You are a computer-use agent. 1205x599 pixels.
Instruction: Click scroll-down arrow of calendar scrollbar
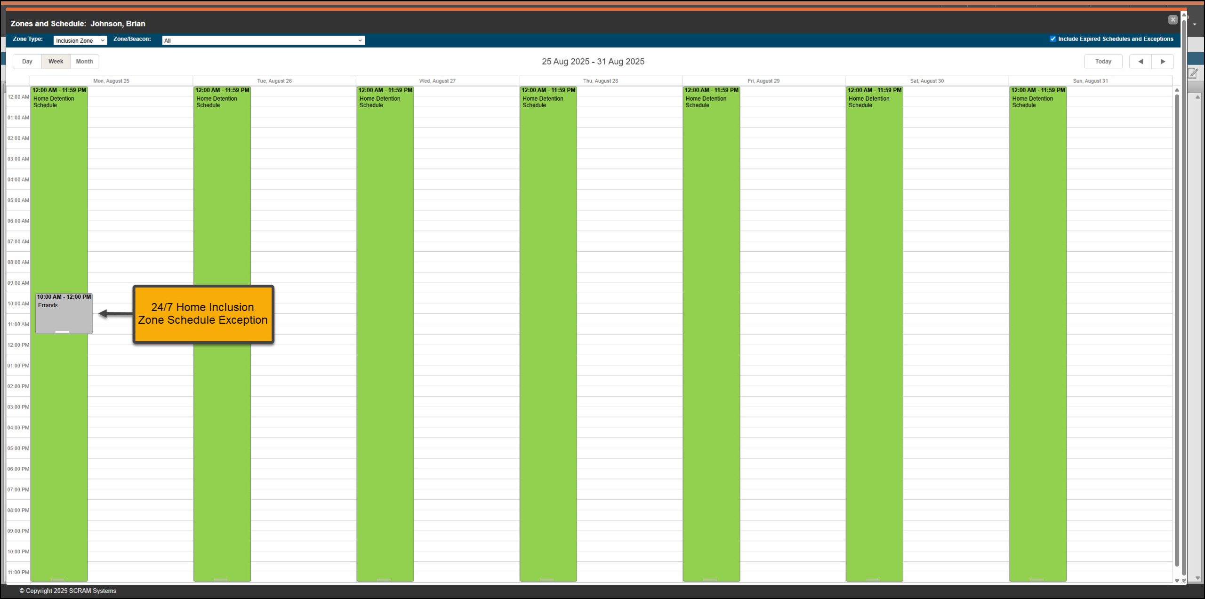coord(1177,581)
